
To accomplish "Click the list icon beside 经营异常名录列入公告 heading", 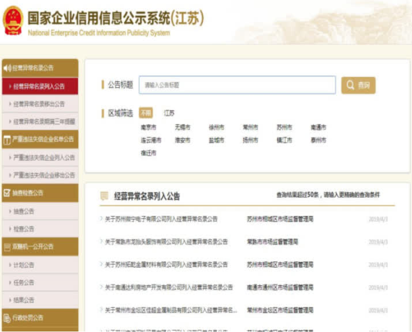I will point(104,196).
